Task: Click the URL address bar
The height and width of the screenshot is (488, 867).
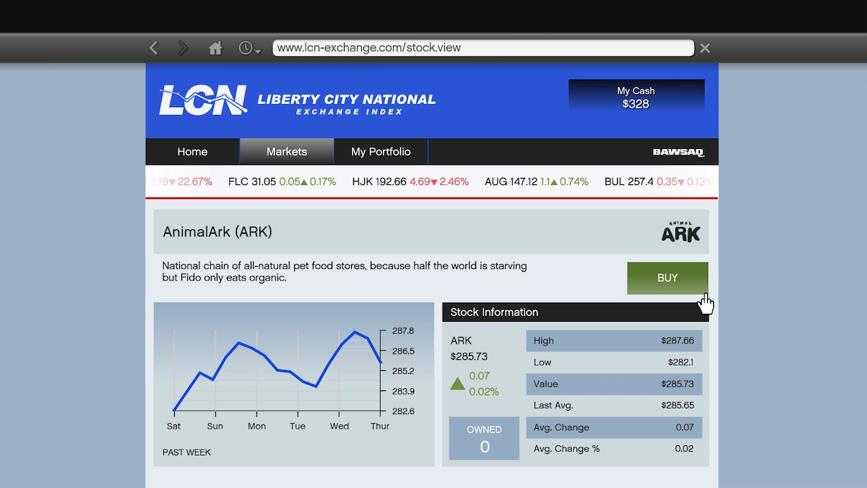Action: [x=483, y=48]
